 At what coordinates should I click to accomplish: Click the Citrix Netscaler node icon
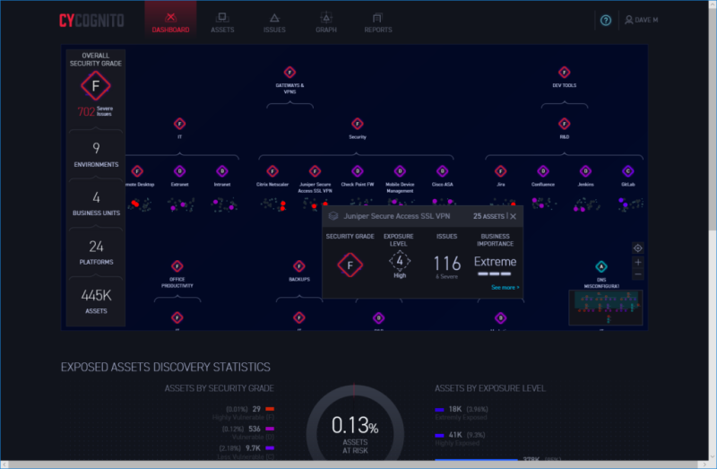point(272,171)
